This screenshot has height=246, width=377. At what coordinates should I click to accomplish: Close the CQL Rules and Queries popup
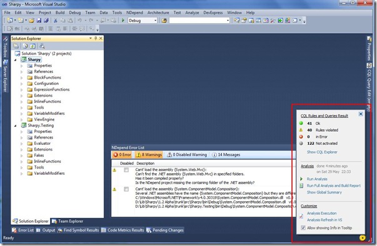361,114
